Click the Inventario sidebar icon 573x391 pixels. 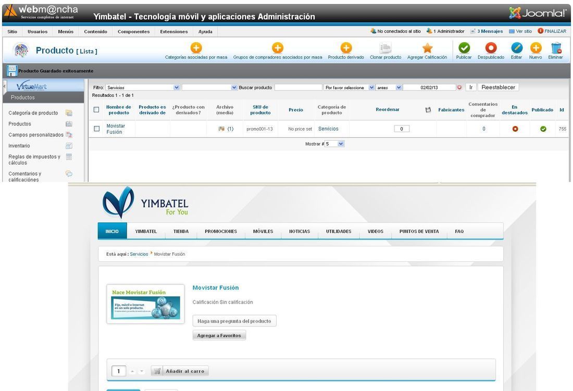coord(69,146)
